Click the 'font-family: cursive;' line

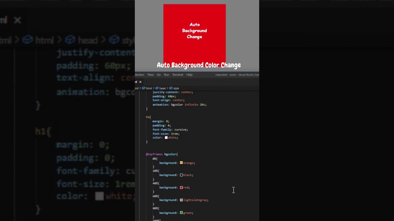(170, 130)
